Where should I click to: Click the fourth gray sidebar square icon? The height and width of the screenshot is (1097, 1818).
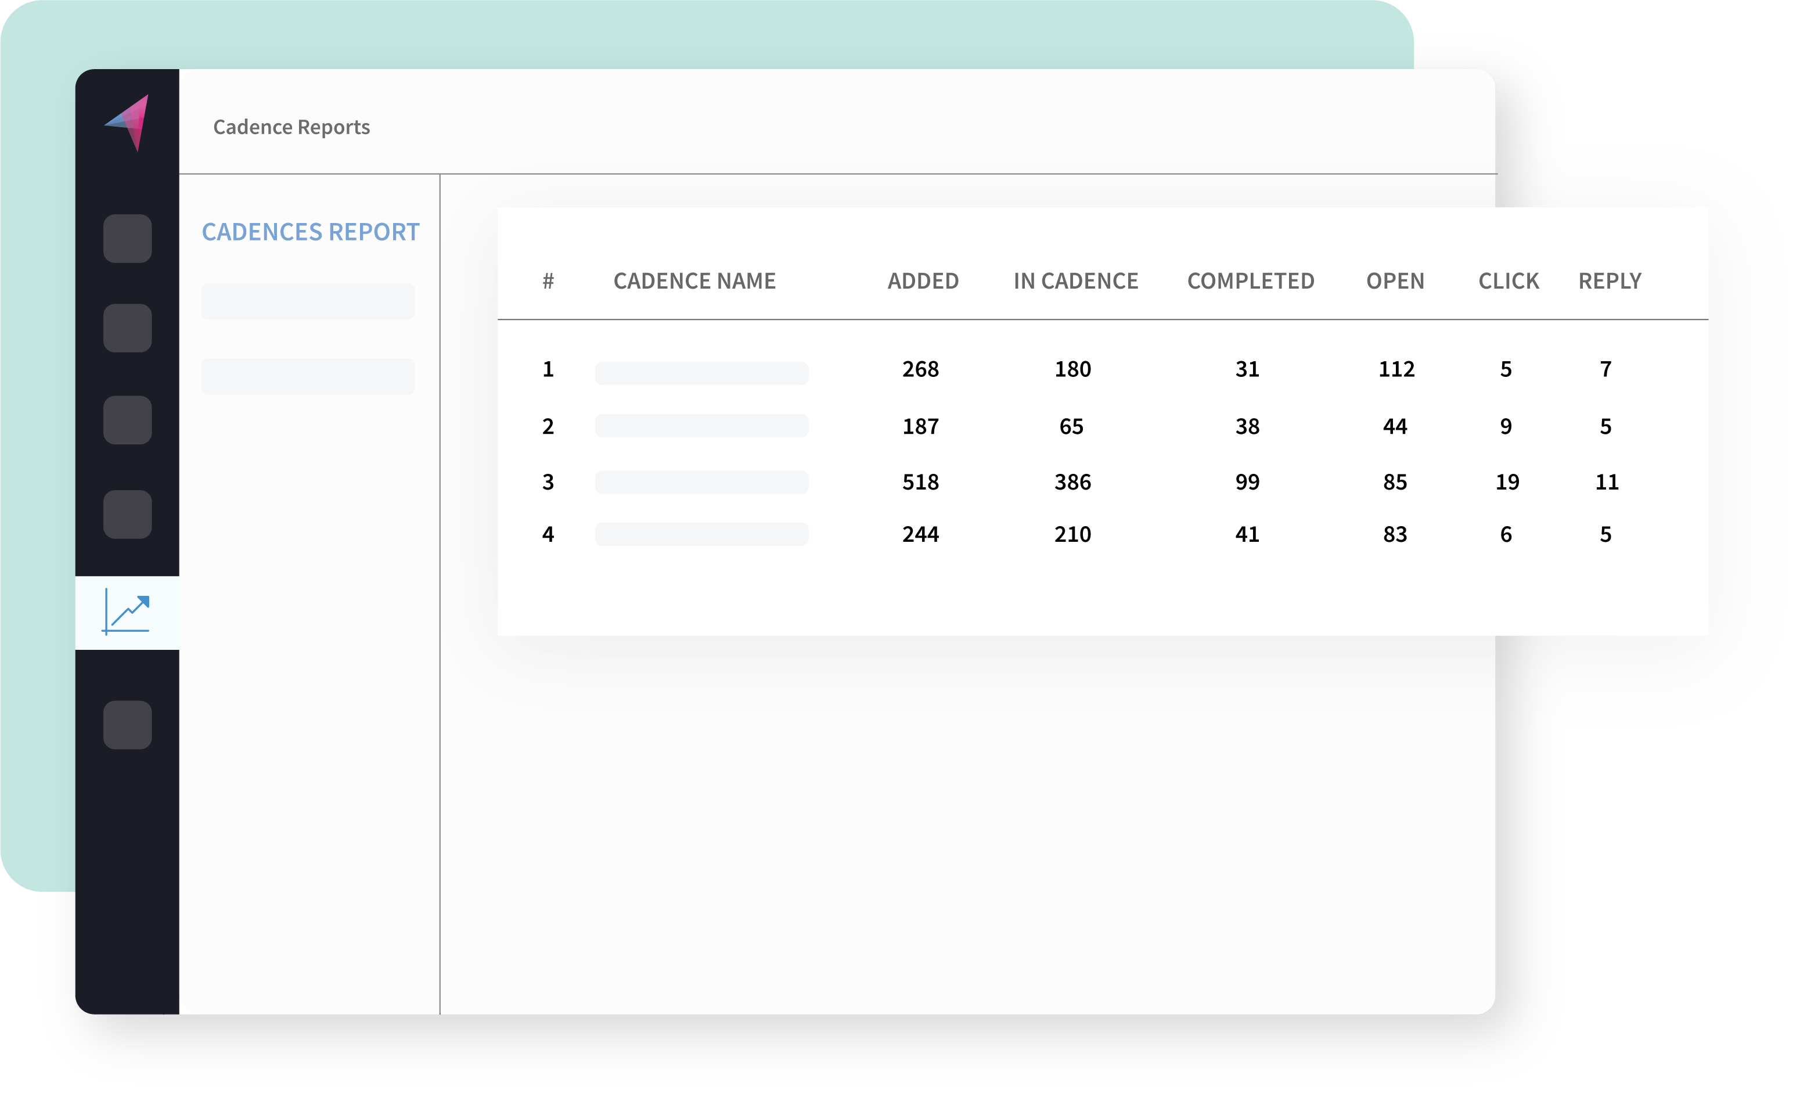click(127, 514)
